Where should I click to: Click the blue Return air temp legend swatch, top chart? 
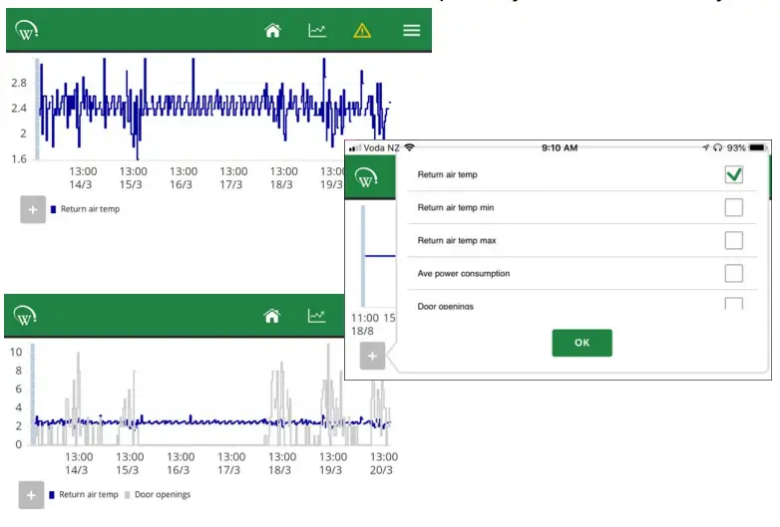(53, 209)
